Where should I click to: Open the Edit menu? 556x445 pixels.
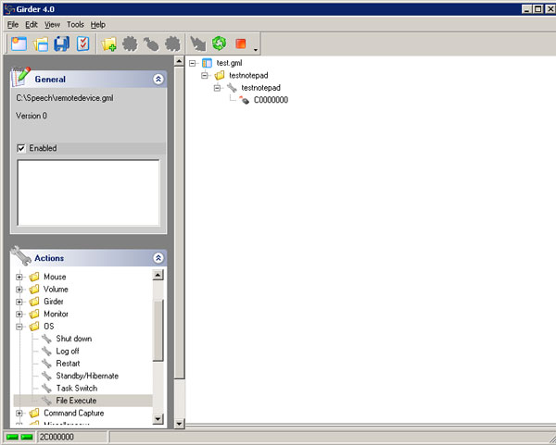(32, 24)
